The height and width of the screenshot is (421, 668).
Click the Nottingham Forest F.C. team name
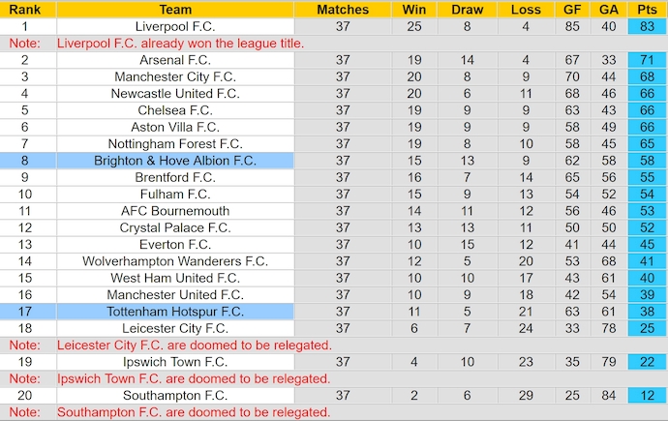pyautogui.click(x=175, y=144)
